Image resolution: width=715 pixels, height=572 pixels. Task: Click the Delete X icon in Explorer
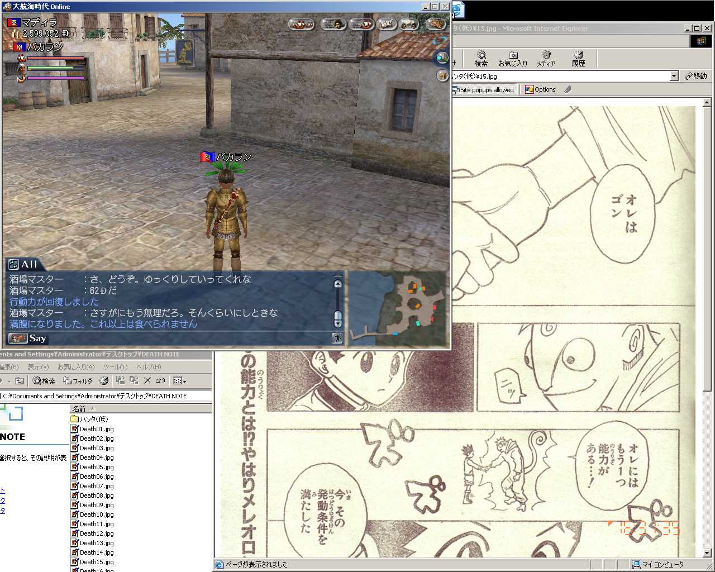pyautogui.click(x=147, y=381)
